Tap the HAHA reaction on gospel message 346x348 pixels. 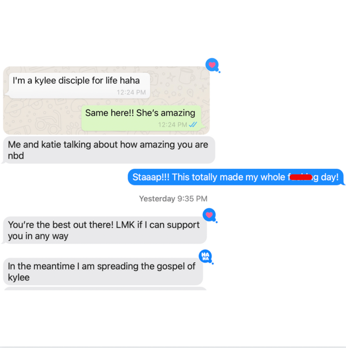(206, 256)
